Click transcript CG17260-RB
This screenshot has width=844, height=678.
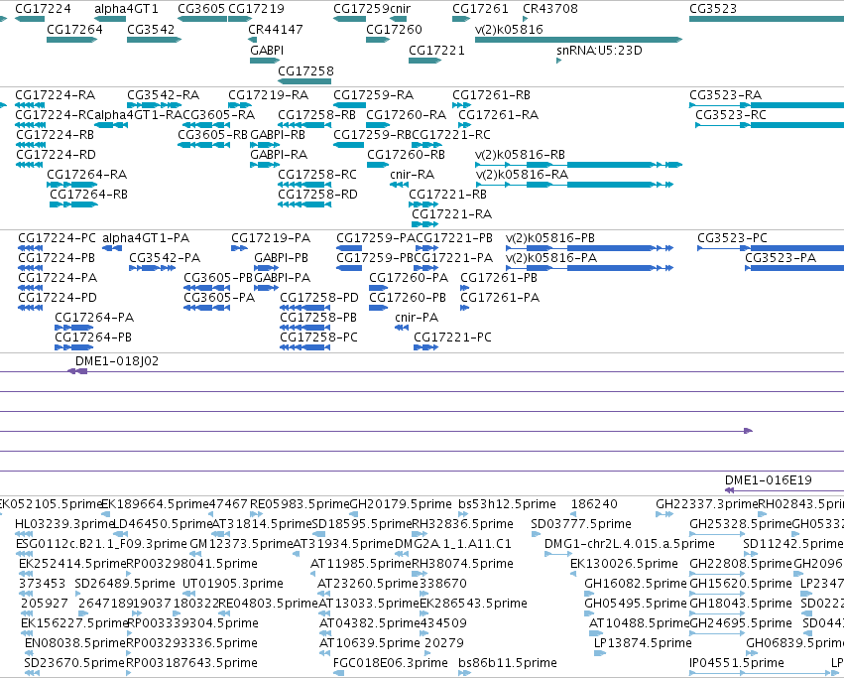(x=406, y=155)
